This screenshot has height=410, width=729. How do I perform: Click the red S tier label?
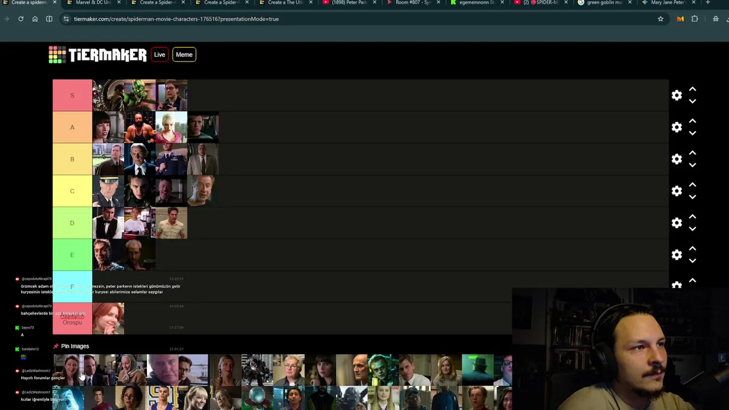coord(72,95)
